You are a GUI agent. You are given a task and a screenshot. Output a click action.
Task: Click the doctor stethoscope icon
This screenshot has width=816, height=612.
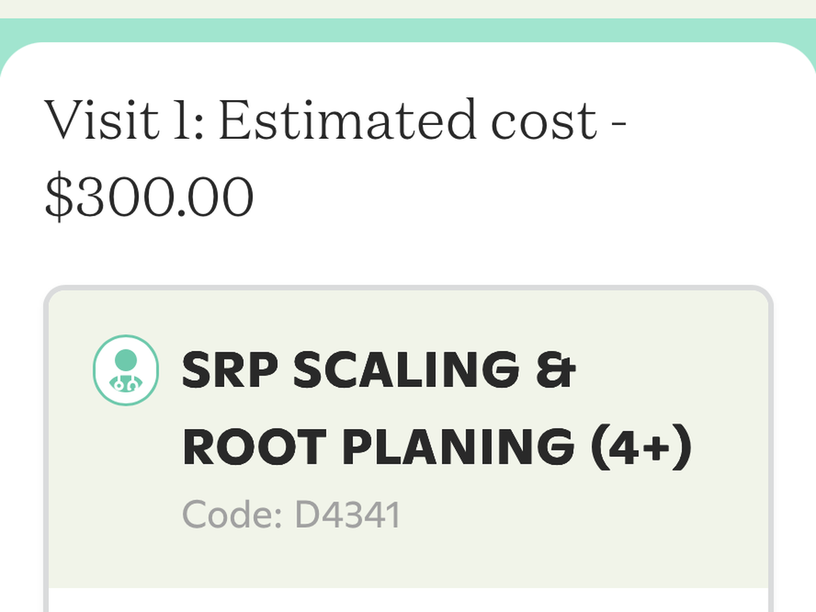[126, 371]
